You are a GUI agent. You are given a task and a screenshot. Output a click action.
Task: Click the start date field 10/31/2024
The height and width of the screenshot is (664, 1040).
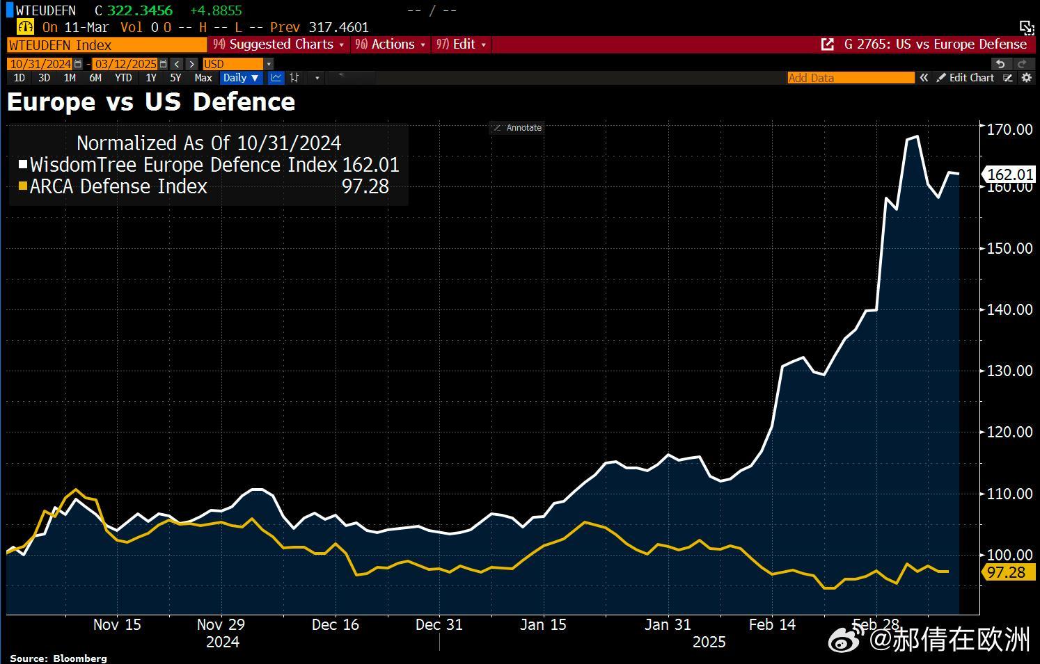[40, 64]
